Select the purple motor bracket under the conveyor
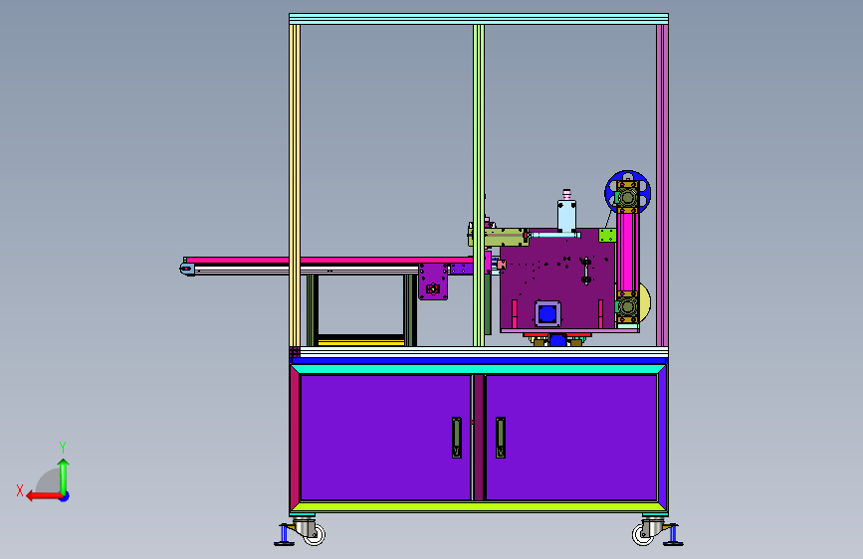 (433, 281)
